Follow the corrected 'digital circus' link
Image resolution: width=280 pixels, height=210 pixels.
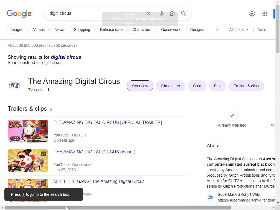click(x=66, y=57)
